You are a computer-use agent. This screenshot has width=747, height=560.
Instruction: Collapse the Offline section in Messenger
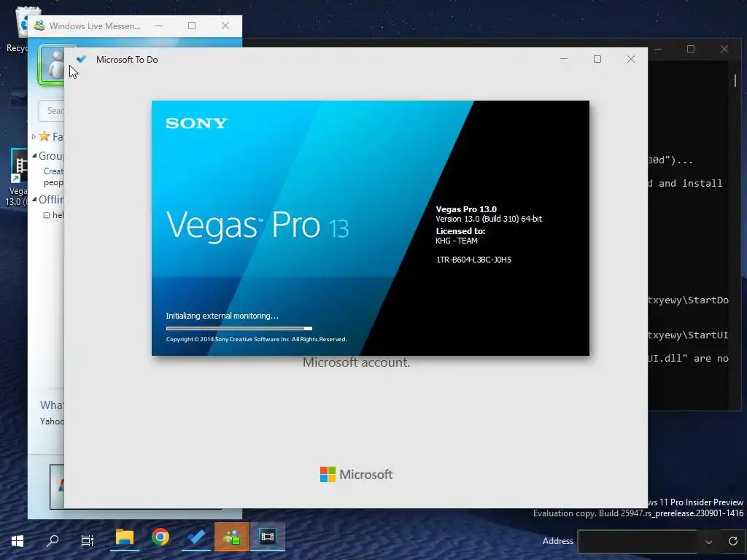34,200
